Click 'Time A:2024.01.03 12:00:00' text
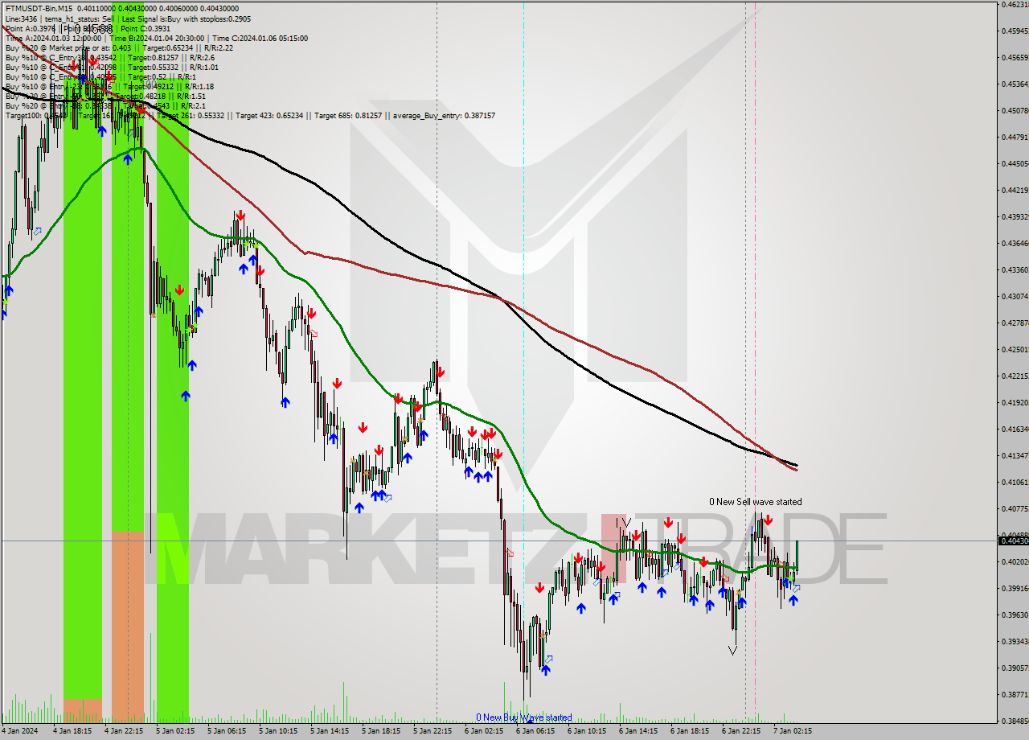This screenshot has width=1029, height=740. point(53,38)
